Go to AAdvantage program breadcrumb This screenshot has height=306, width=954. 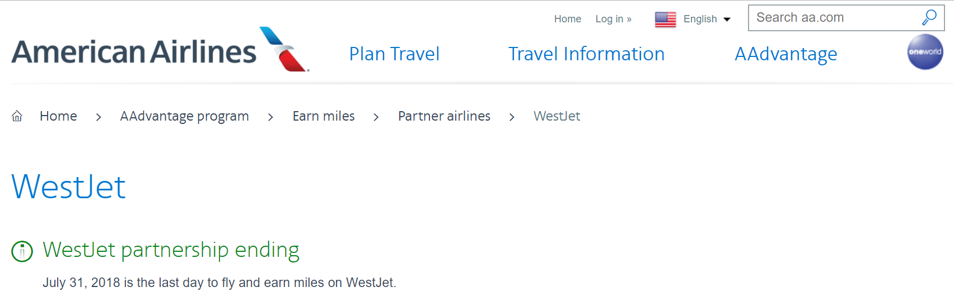point(184,116)
